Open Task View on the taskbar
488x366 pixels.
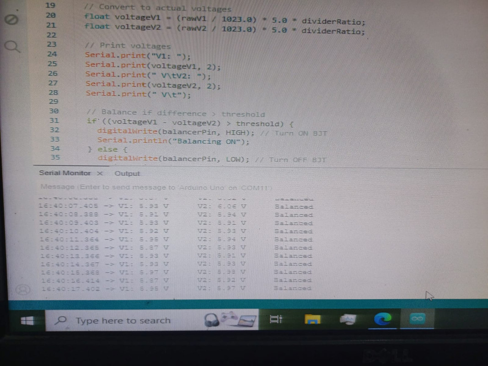pos(276,319)
